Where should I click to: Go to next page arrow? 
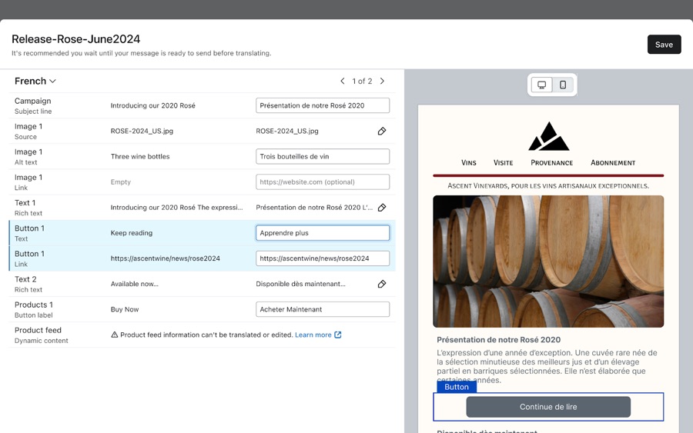(x=382, y=82)
